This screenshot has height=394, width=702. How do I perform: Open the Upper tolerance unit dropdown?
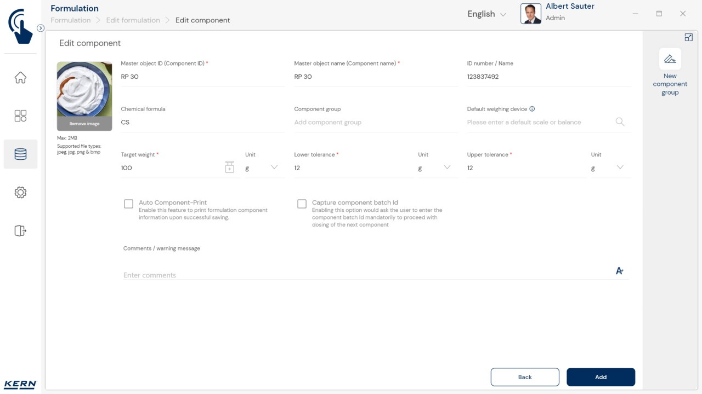pyautogui.click(x=620, y=167)
